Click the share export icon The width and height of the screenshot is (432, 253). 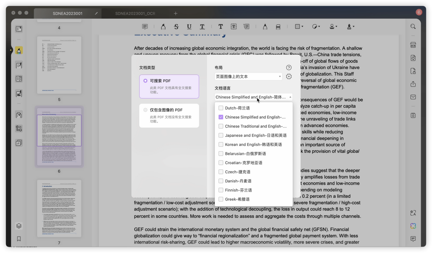click(x=413, y=84)
